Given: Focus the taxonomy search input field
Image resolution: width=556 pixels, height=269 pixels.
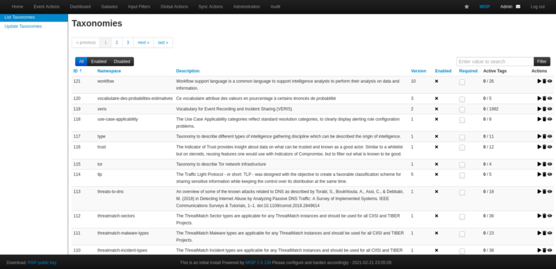Looking at the screenshot, I should pos(495,62).
